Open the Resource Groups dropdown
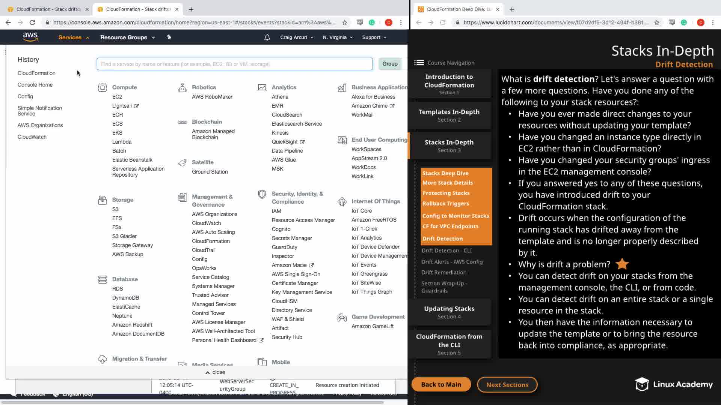The width and height of the screenshot is (721, 405). [127, 37]
